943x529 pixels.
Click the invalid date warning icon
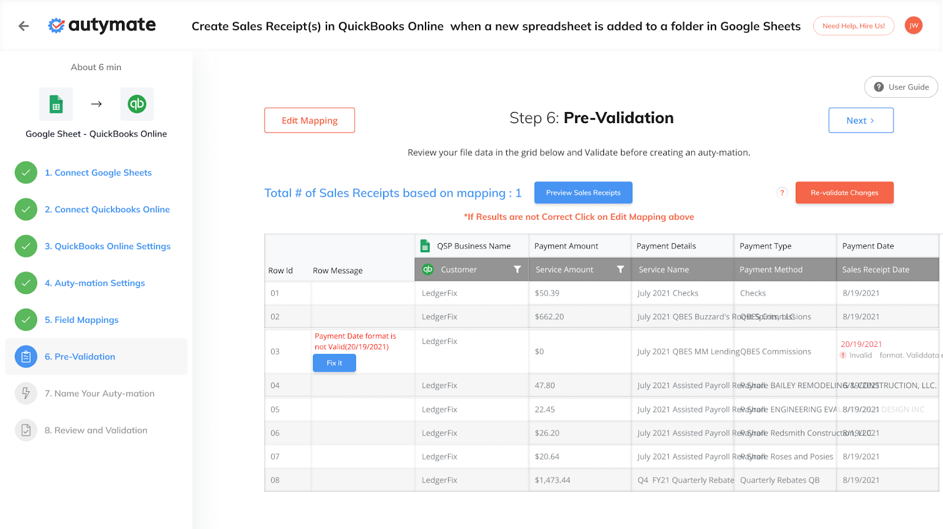pos(843,355)
